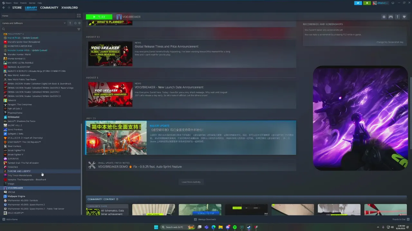The height and width of the screenshot is (231, 412).
Task: Click the Steam taskbar icon
Action: tap(249, 227)
